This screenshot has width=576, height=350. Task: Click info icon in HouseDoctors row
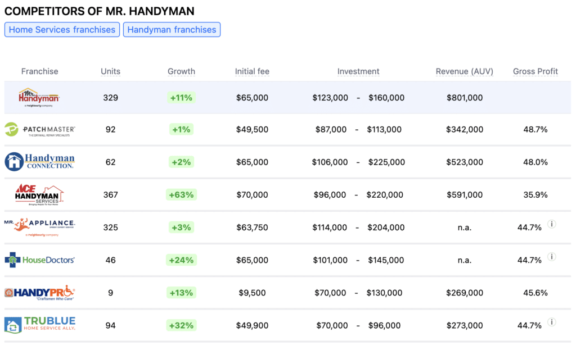click(552, 256)
